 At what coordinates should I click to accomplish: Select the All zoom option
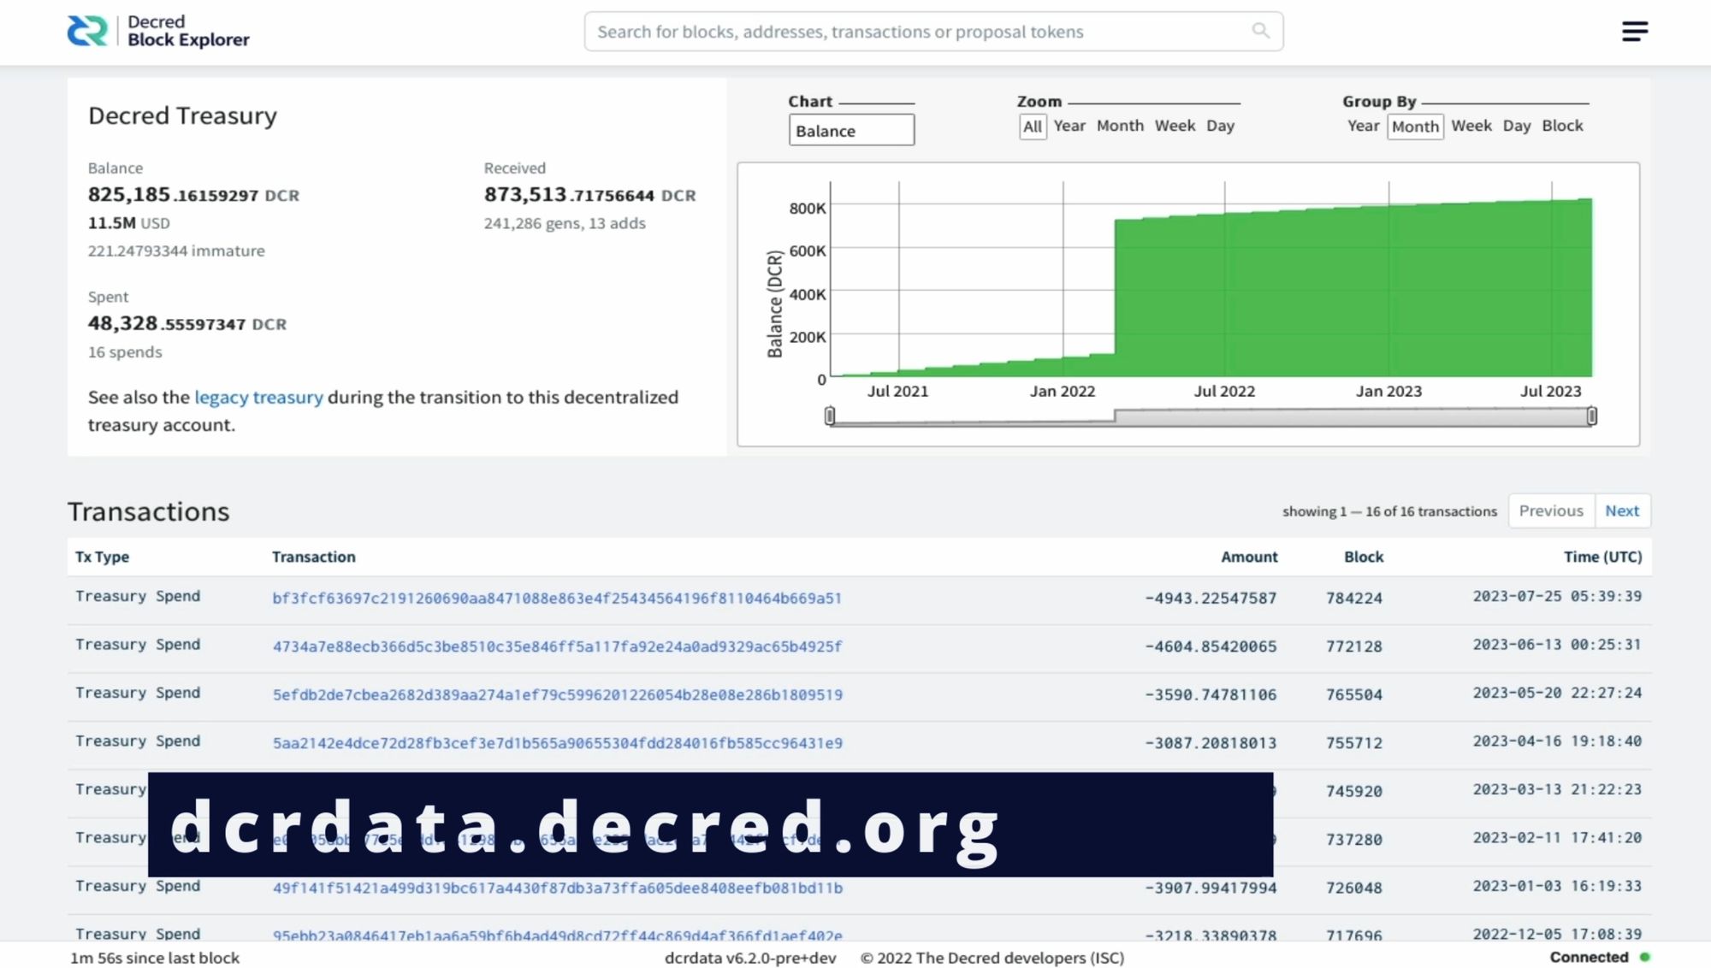click(x=1033, y=127)
